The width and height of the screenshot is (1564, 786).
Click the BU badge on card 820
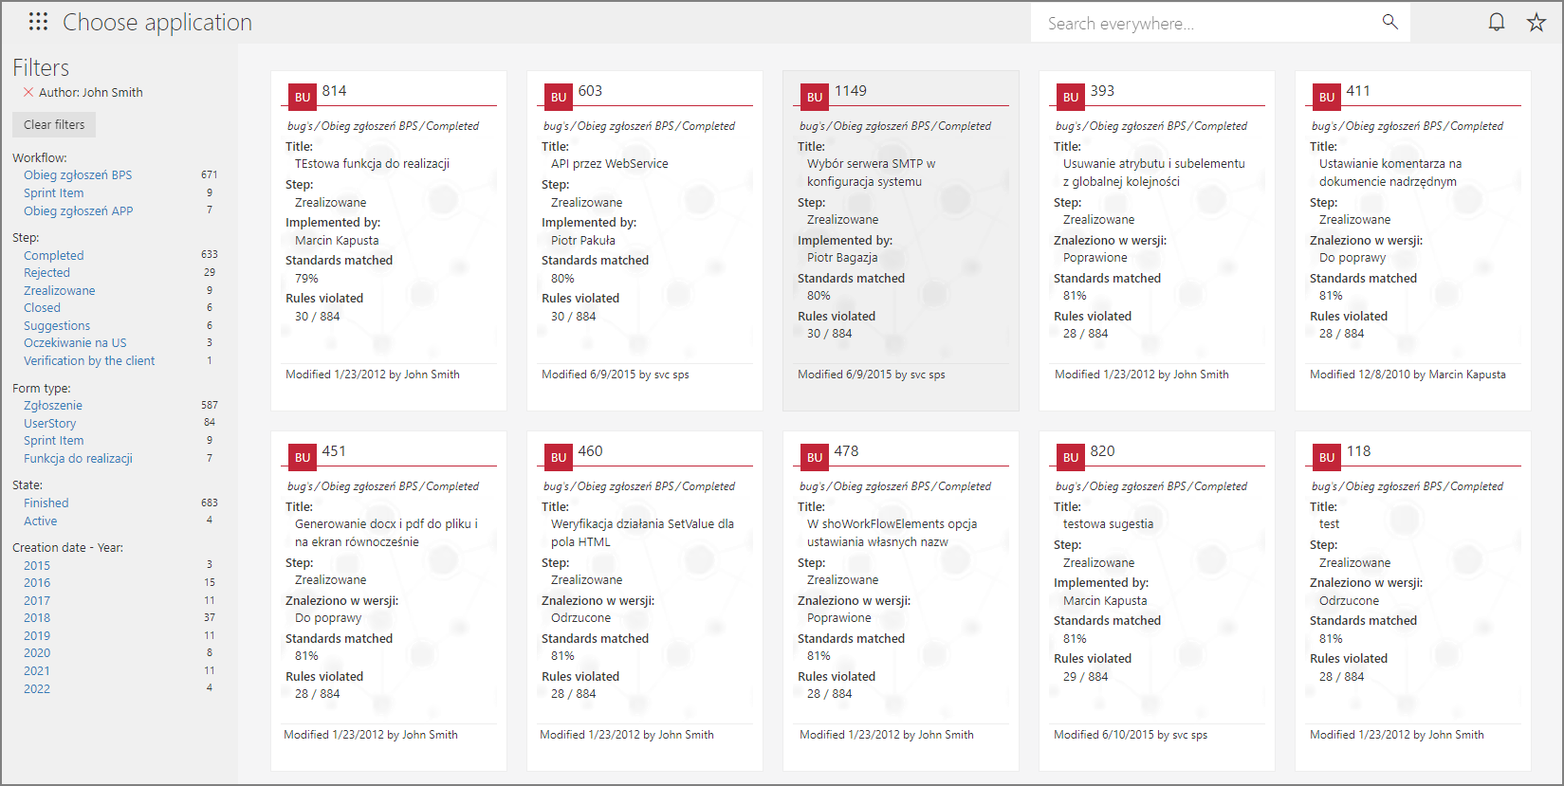pos(1071,457)
